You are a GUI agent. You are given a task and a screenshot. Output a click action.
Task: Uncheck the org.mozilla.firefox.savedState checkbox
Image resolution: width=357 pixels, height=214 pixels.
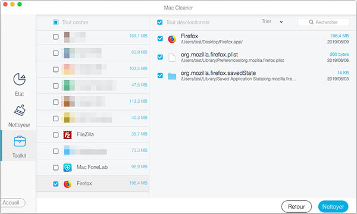[160, 75]
